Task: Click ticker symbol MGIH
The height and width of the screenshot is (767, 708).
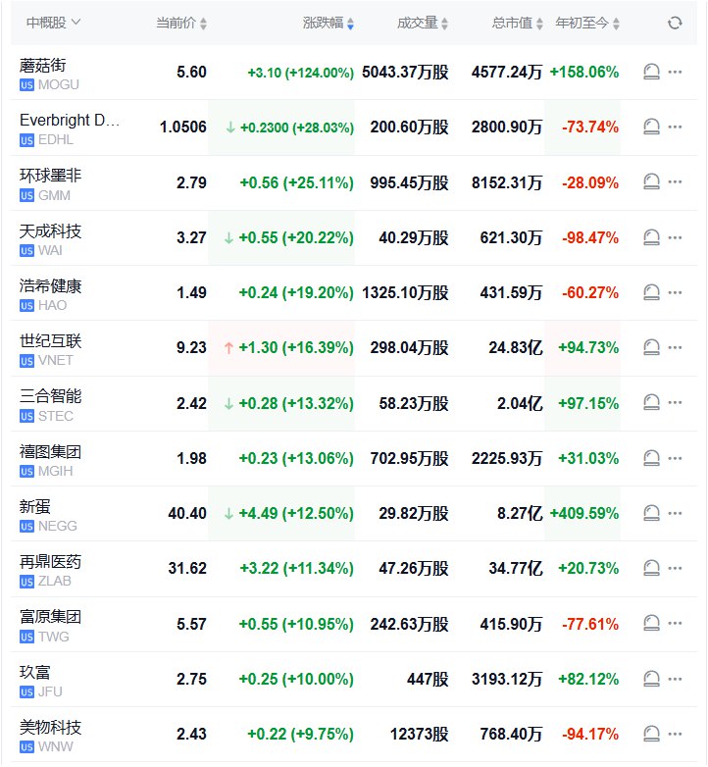Action: 55,471
